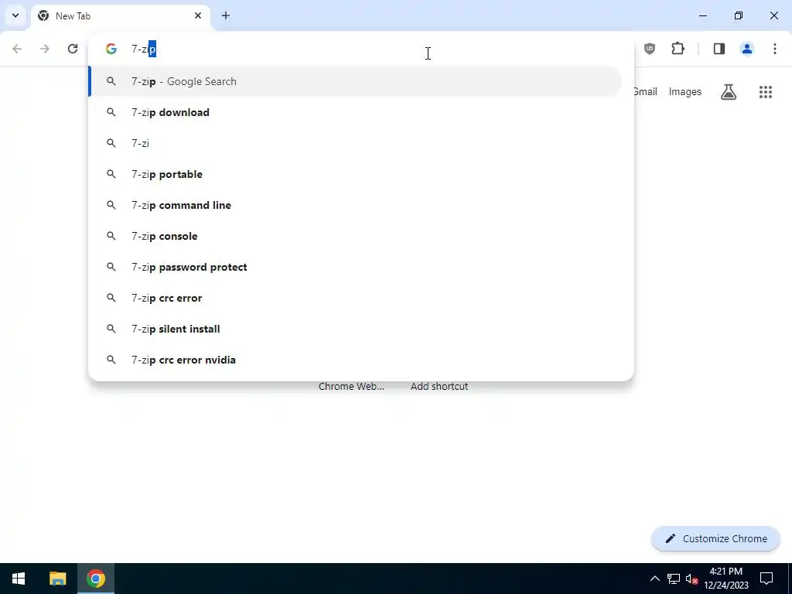Open the Search Labs flask icon
Viewport: 792px width, 594px height.
pyautogui.click(x=729, y=92)
